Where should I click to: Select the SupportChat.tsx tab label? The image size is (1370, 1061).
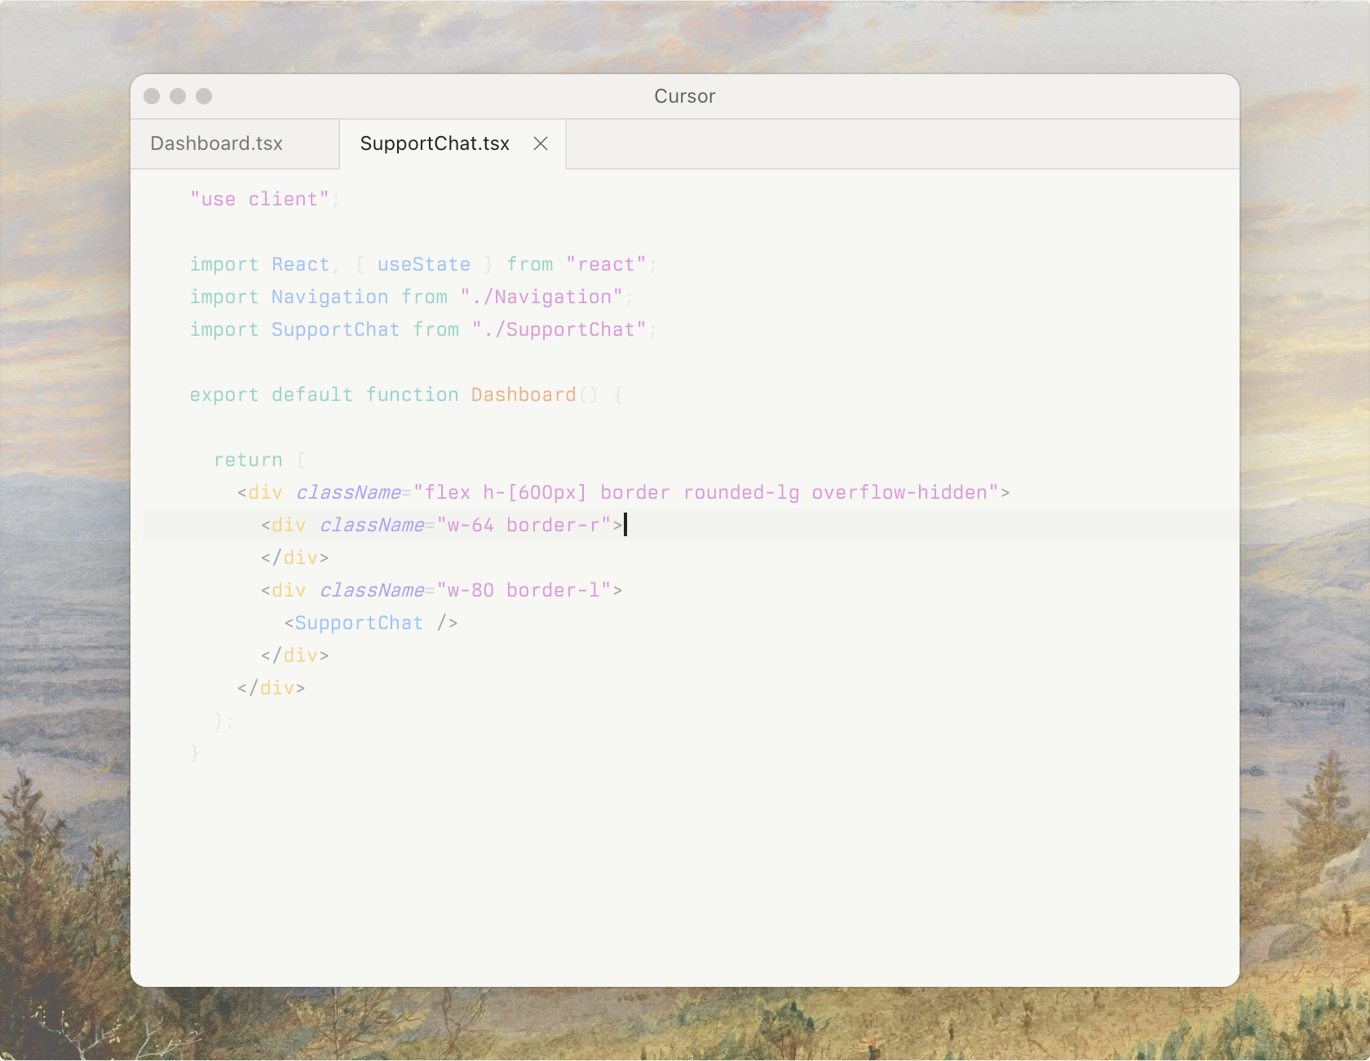click(x=434, y=143)
